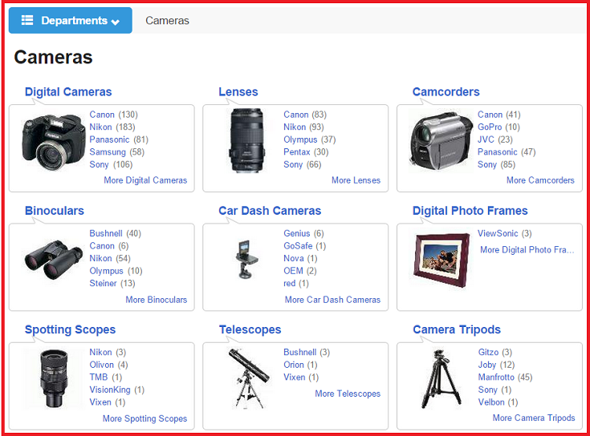Click the binoculars product image

click(x=54, y=260)
